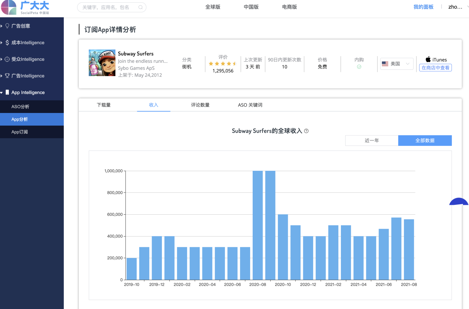
Task: Click the 街机 category value
Action: (x=187, y=67)
